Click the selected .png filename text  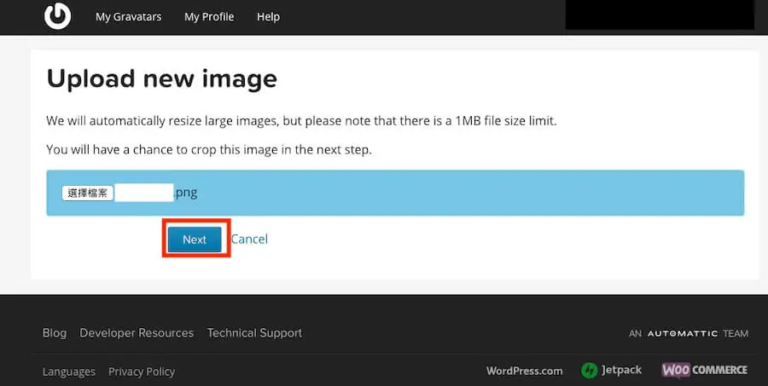pos(156,193)
